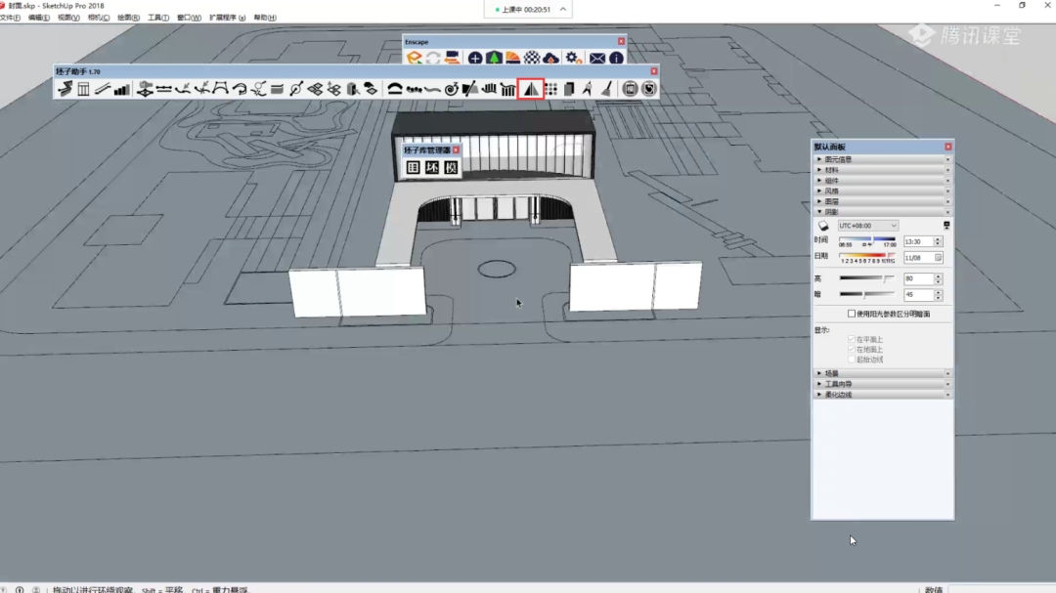Image resolution: width=1056 pixels, height=593 pixels.
Task: Toggle the 起始边线 checkbox
Action: 852,360
